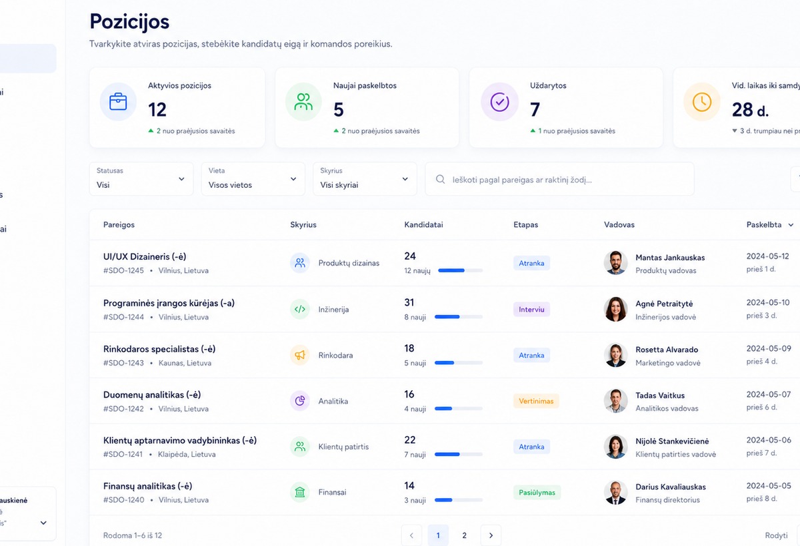Click the magnifier icon in the search field

441,179
